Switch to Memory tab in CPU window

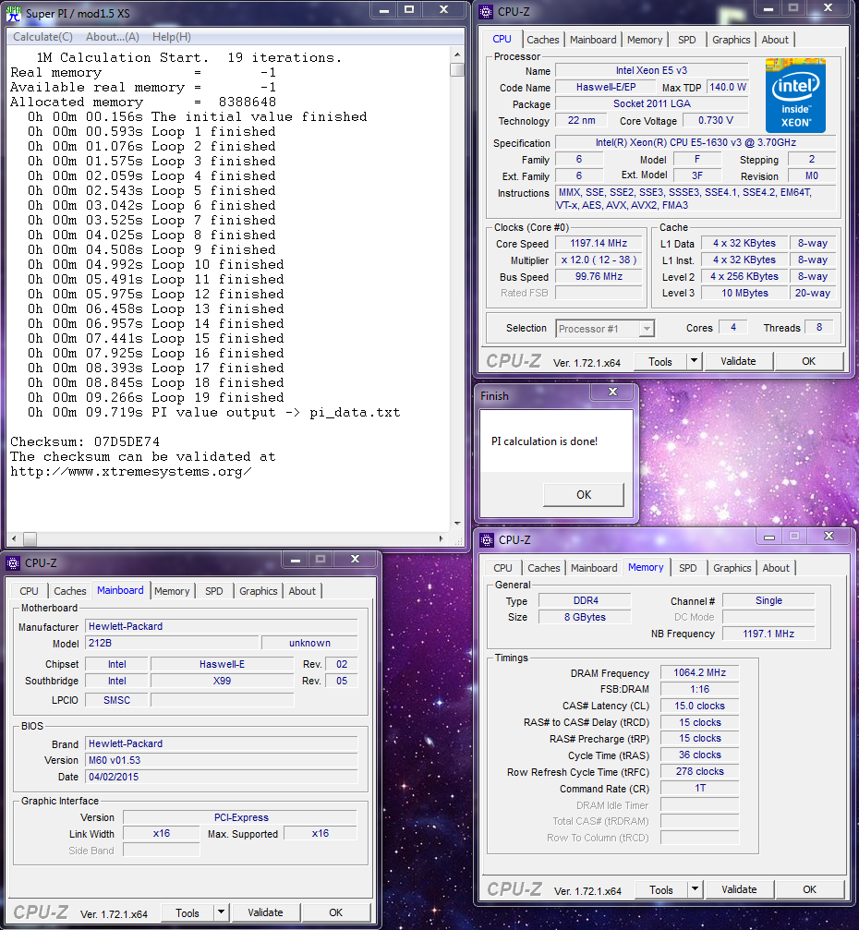pos(645,40)
